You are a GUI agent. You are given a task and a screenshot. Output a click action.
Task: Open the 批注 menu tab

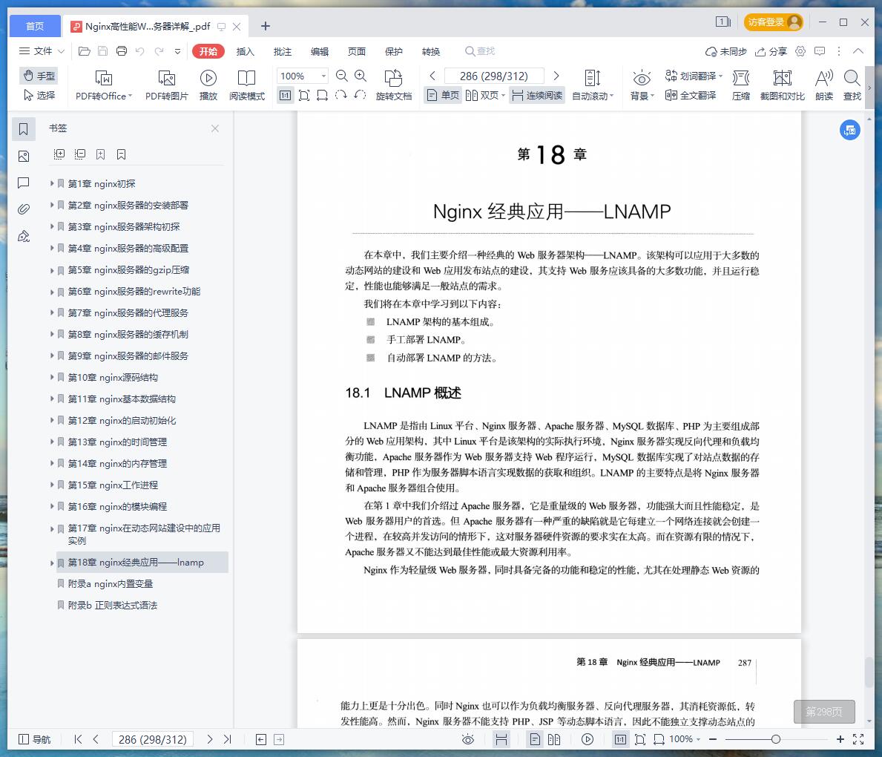(283, 51)
